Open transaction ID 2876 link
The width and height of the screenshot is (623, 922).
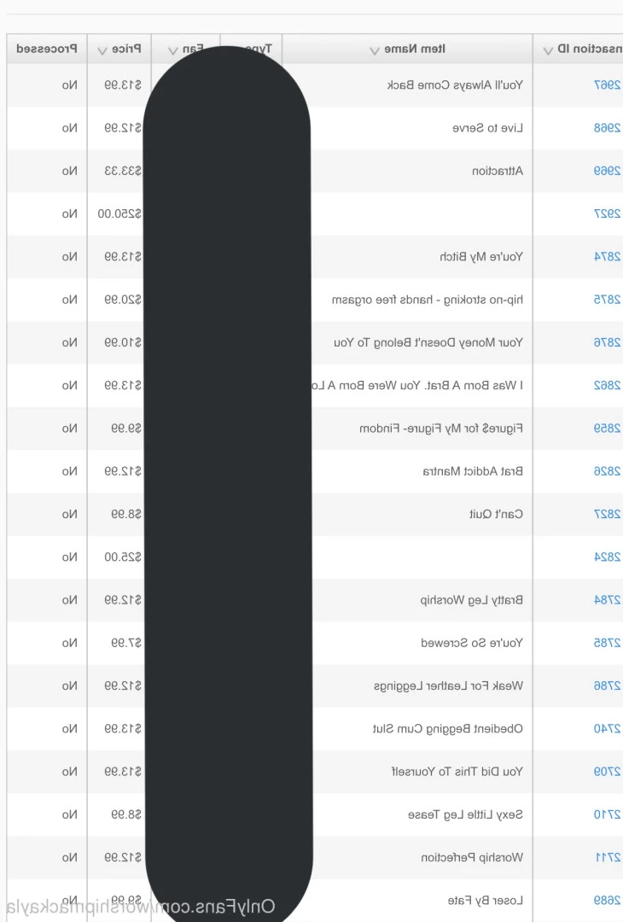pos(607,343)
